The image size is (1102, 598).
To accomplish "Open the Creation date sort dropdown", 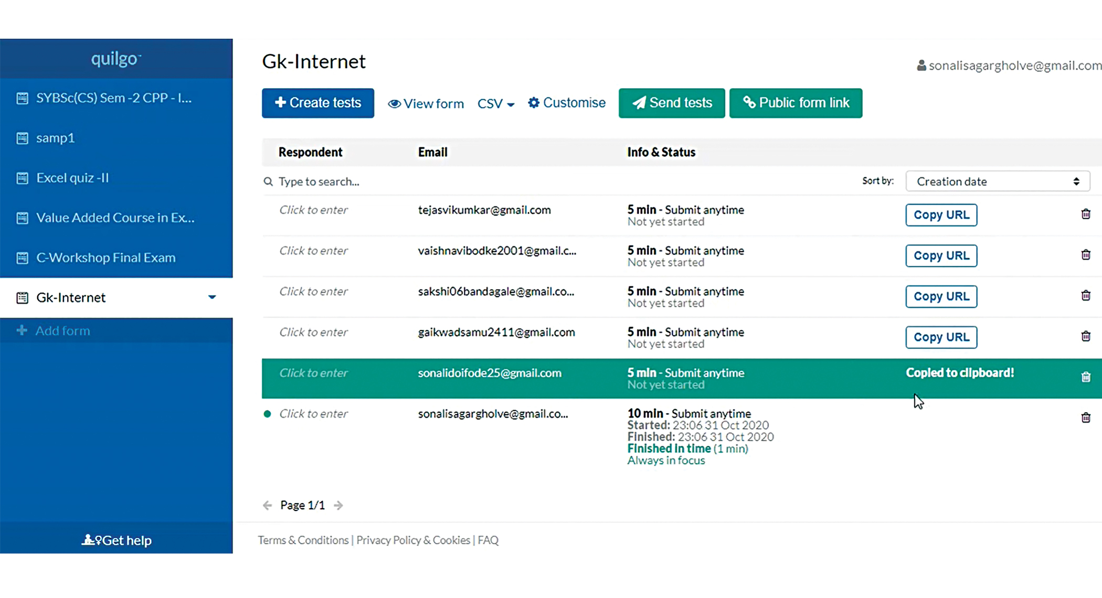I will (x=997, y=181).
